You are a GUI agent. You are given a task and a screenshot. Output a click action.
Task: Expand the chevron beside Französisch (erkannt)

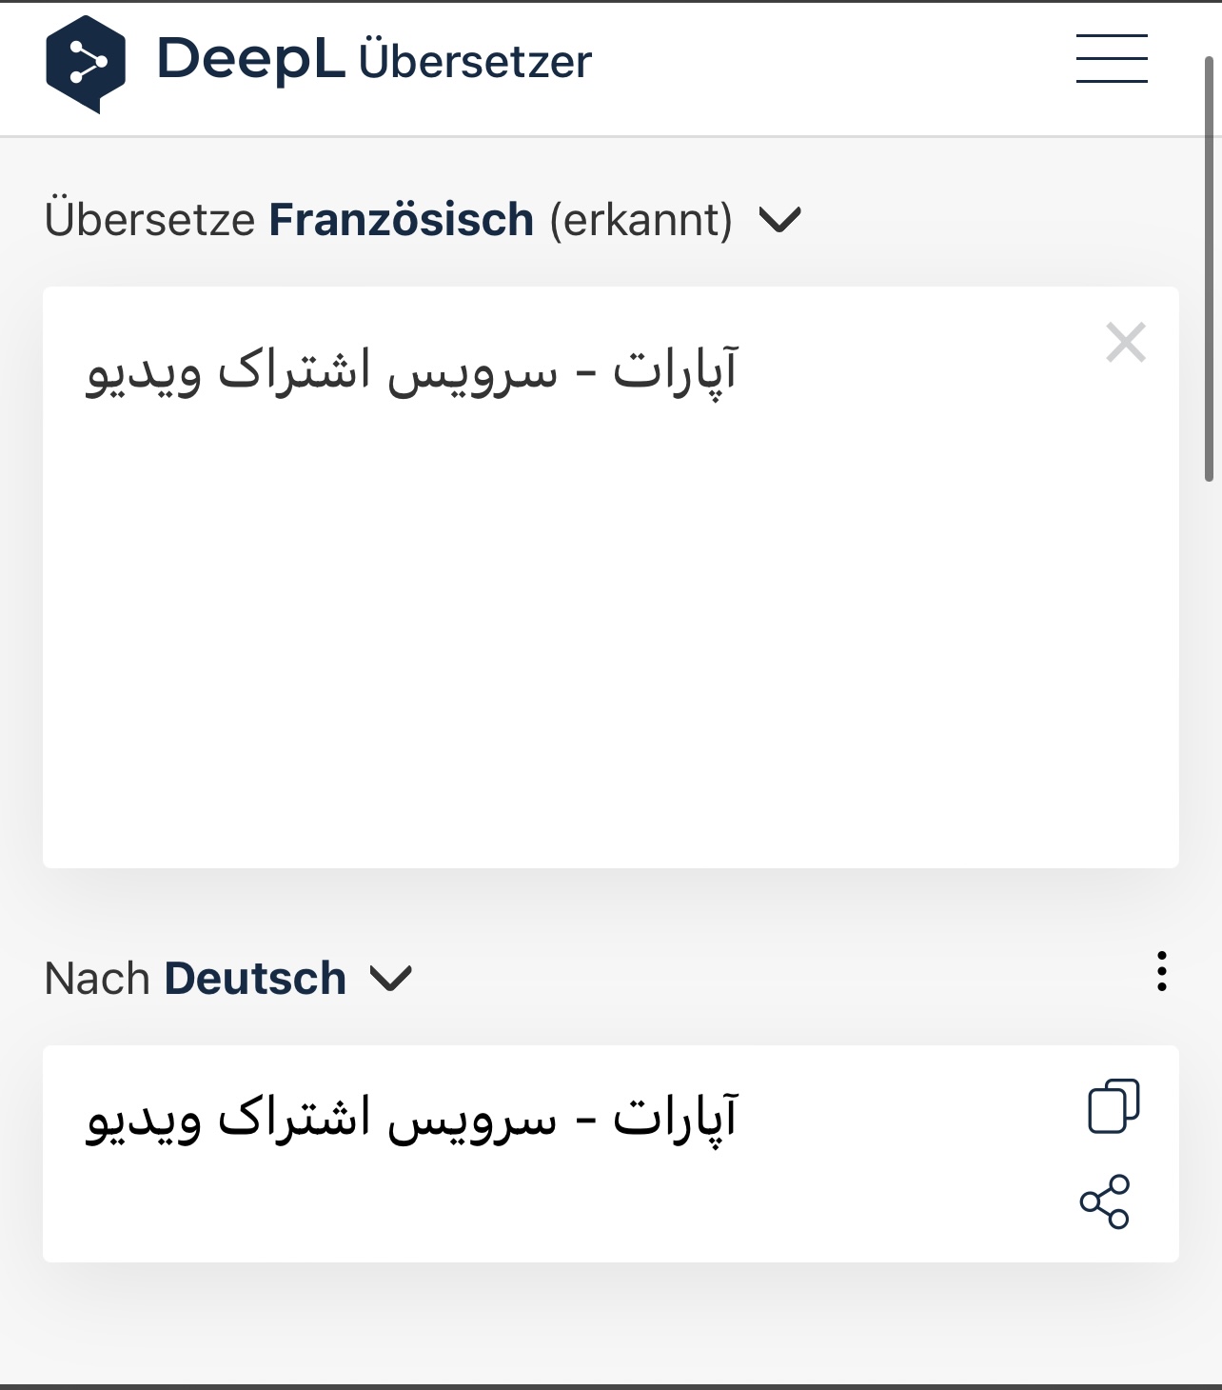tap(780, 221)
